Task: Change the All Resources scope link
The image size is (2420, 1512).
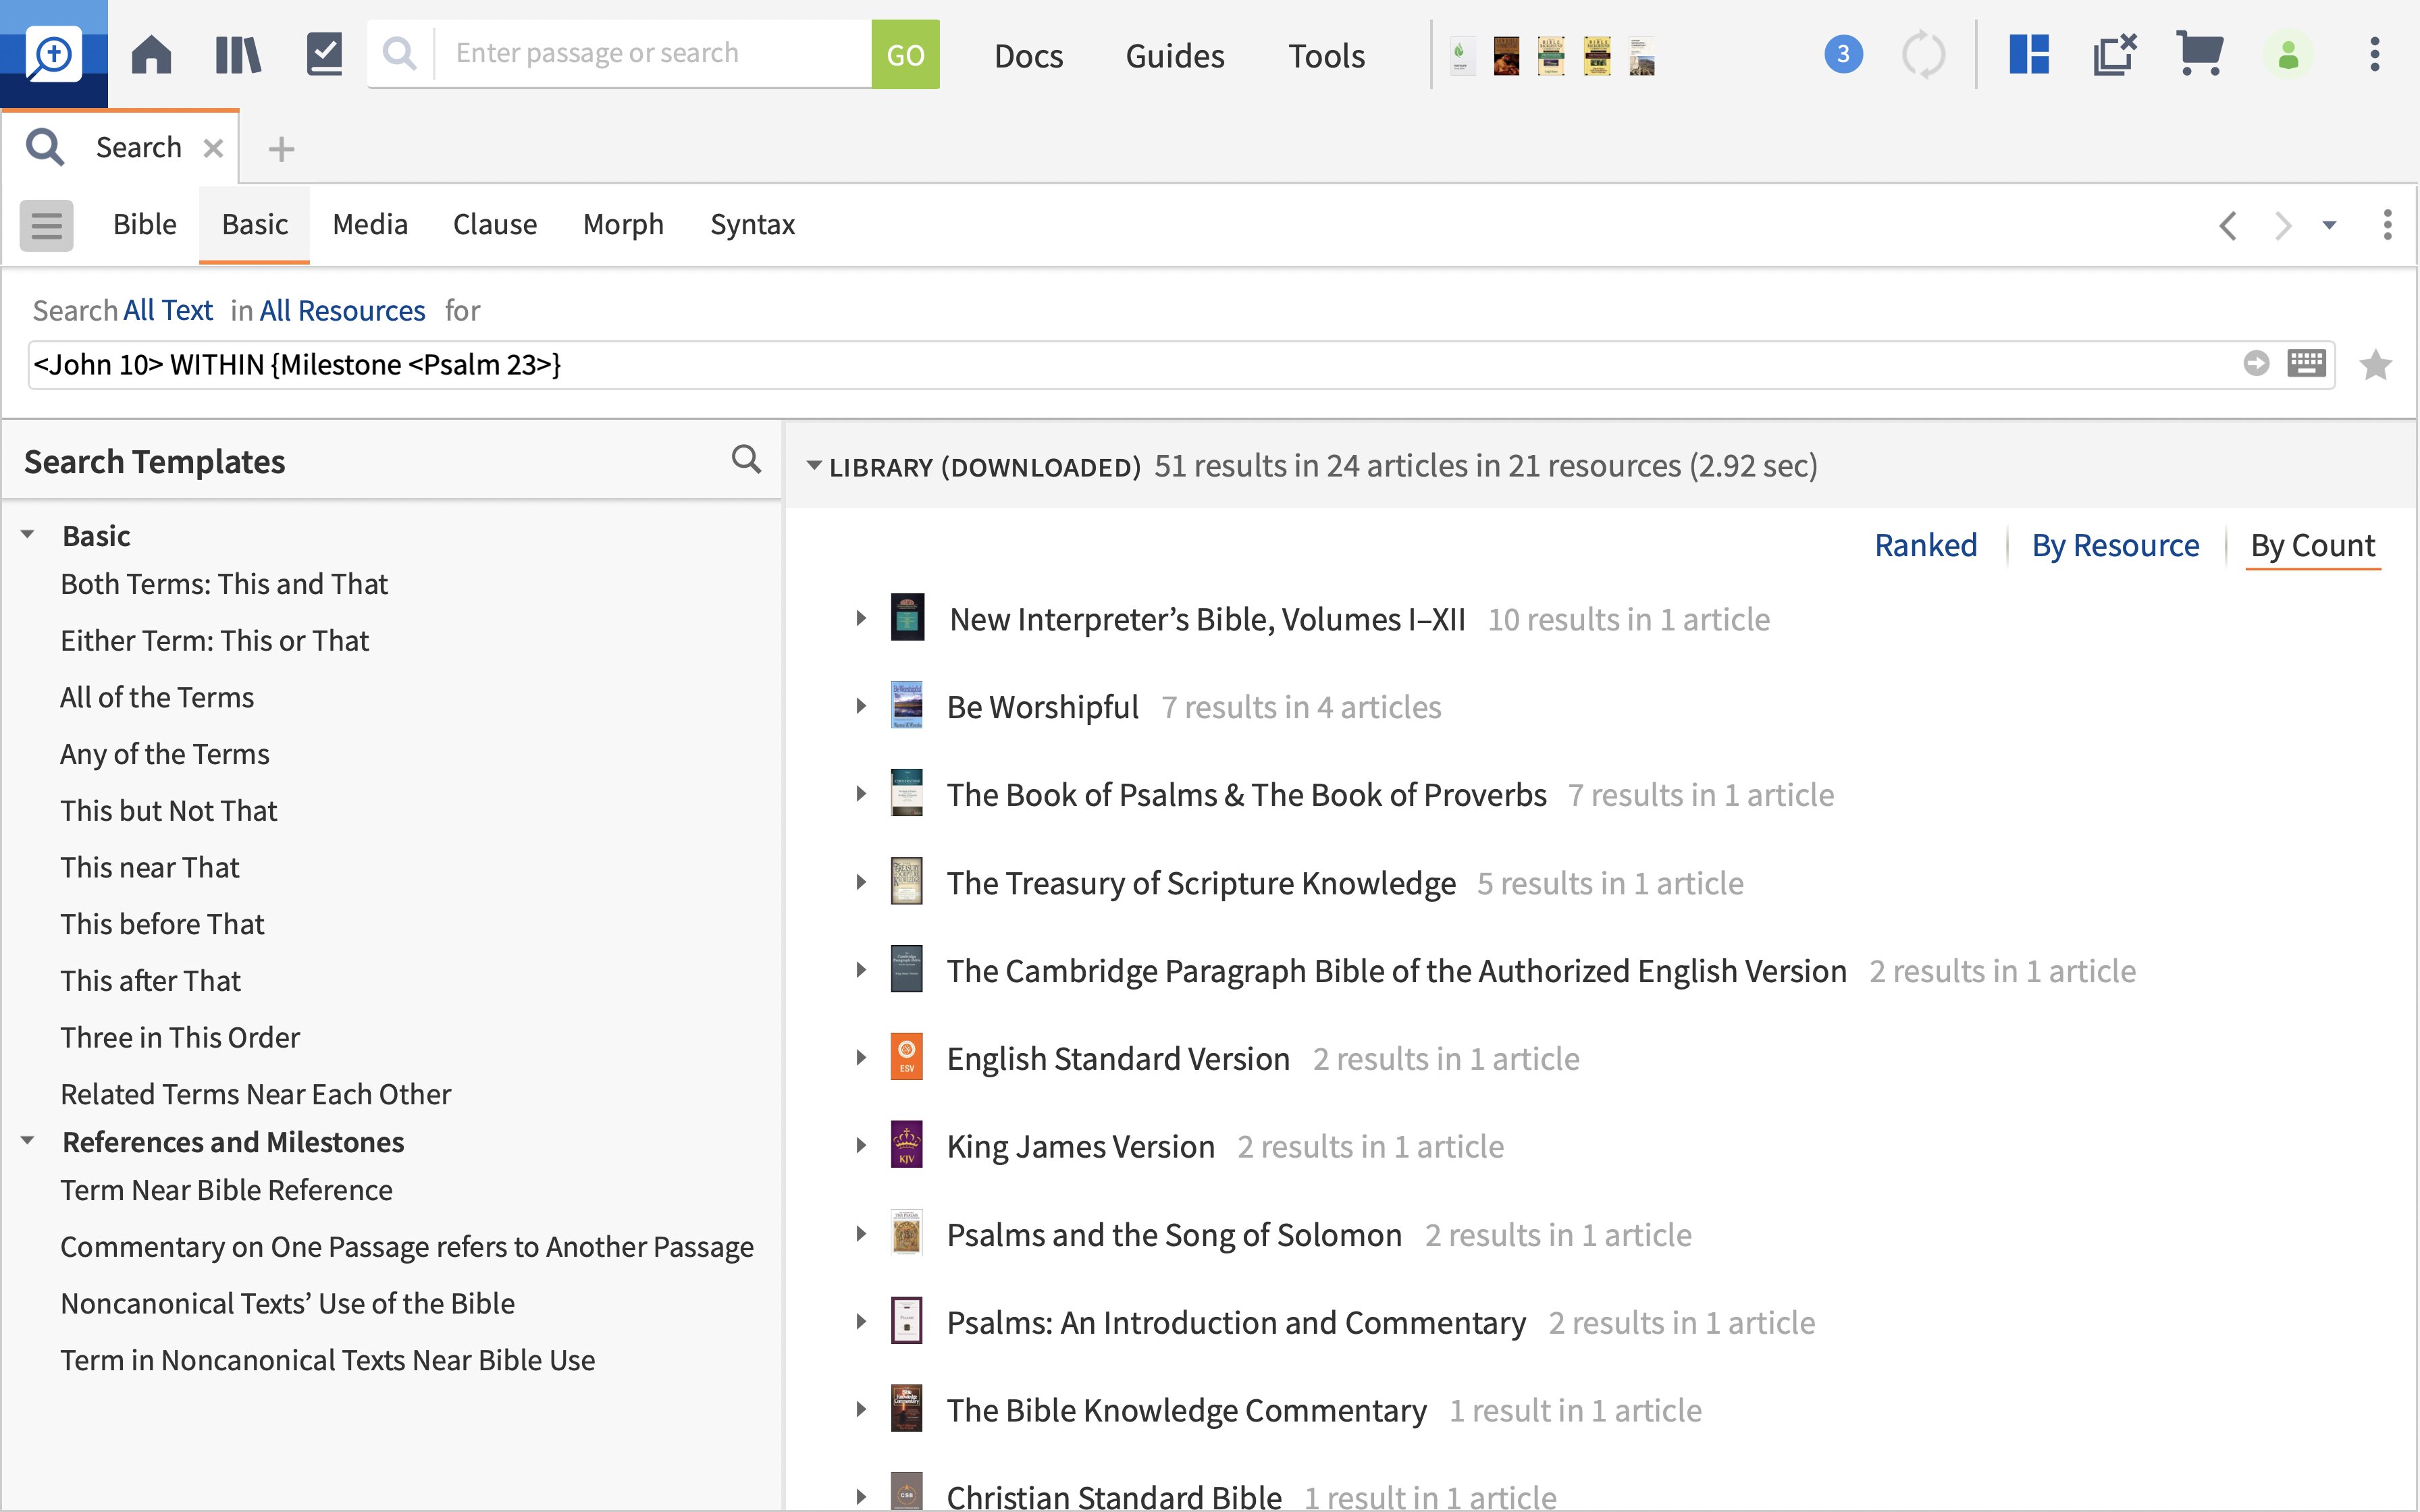Action: click(x=342, y=311)
